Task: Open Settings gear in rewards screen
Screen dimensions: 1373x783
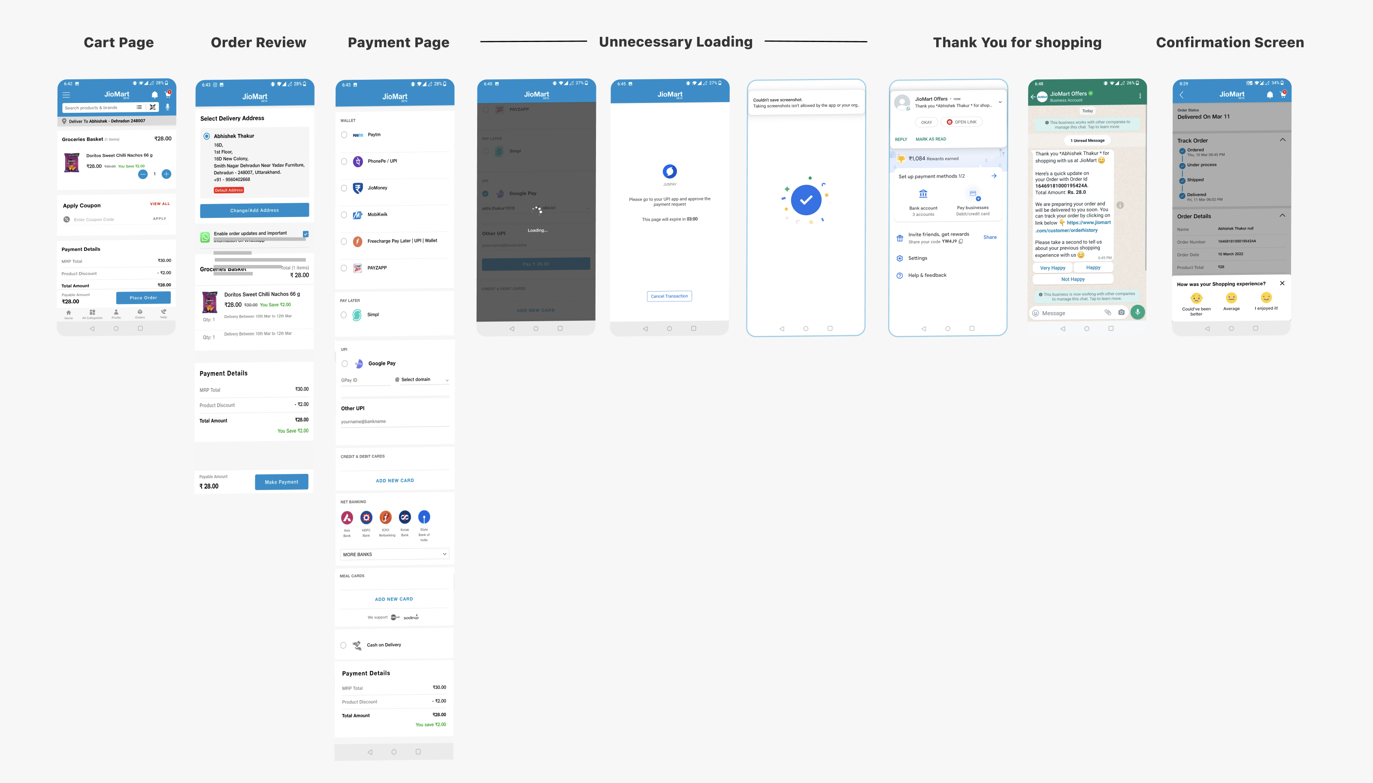Action: click(900, 258)
